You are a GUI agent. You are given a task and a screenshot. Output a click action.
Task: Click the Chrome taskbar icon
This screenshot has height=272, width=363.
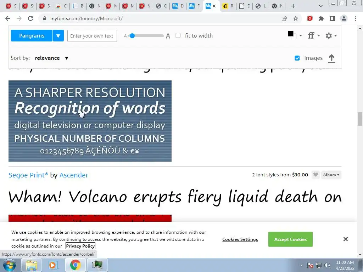pos(75,265)
